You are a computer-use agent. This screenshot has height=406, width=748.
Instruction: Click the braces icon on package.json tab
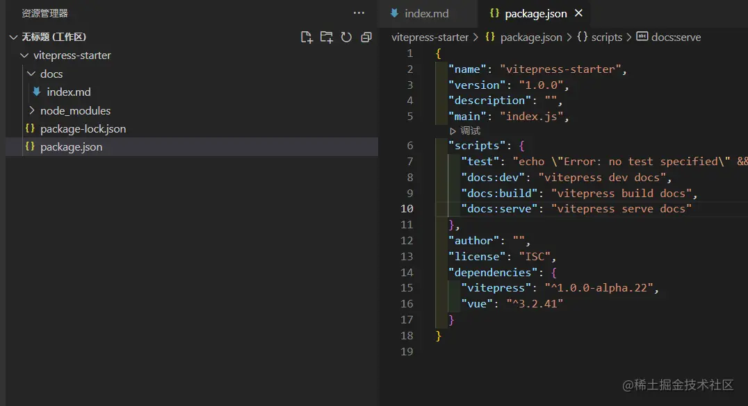click(x=495, y=13)
